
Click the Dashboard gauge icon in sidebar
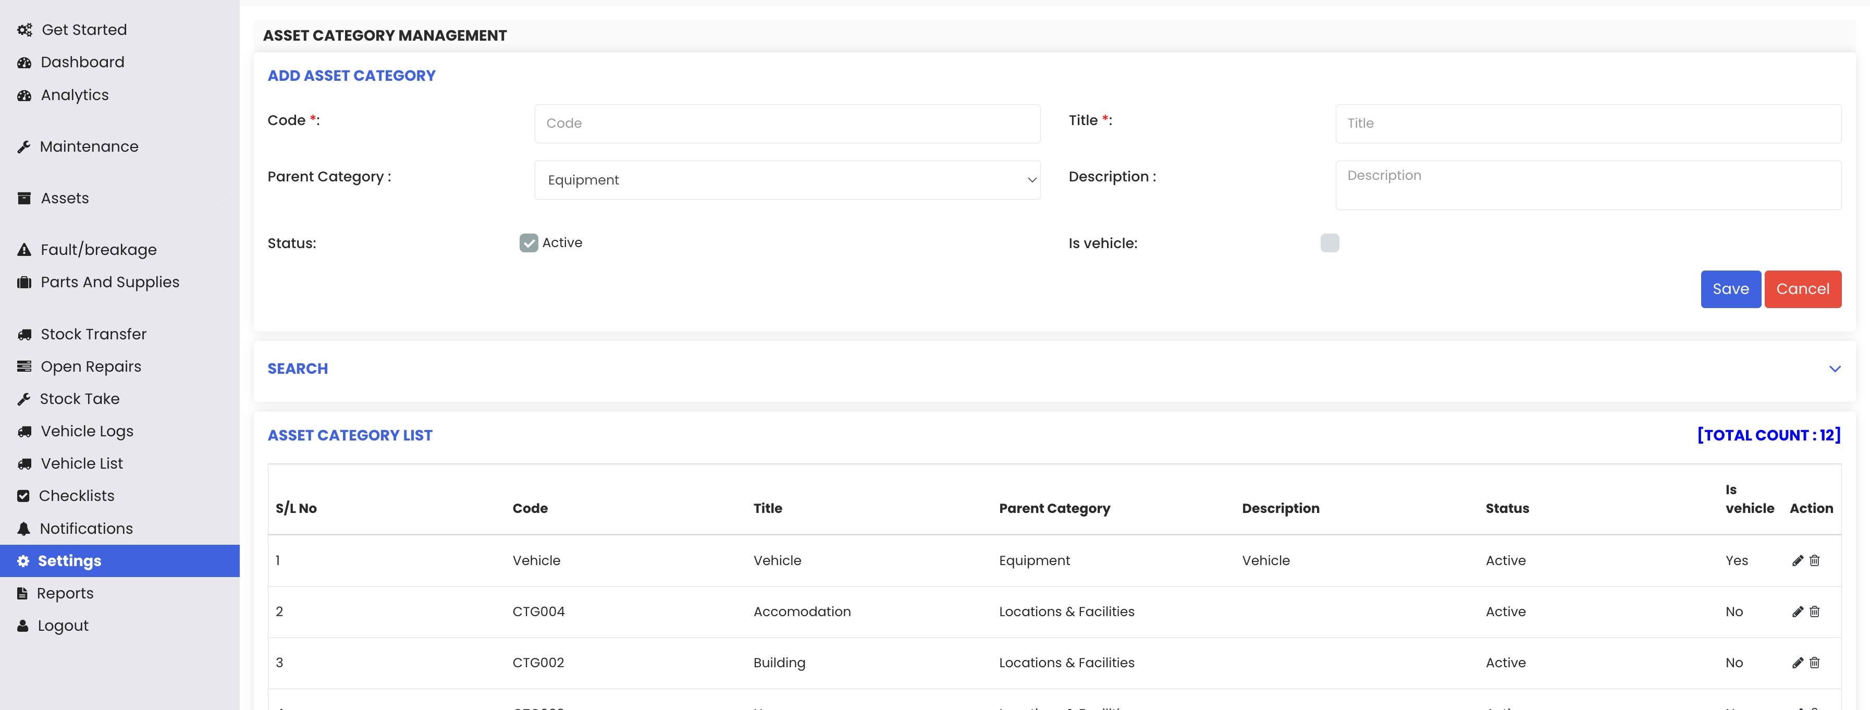pyautogui.click(x=24, y=63)
